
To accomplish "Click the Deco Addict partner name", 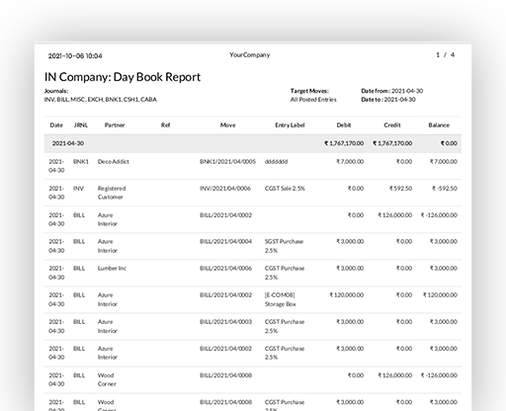I will pyautogui.click(x=114, y=162).
